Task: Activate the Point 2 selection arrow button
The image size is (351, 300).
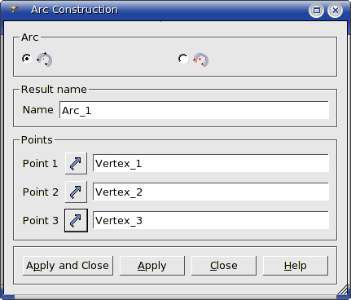Action: [x=76, y=192]
